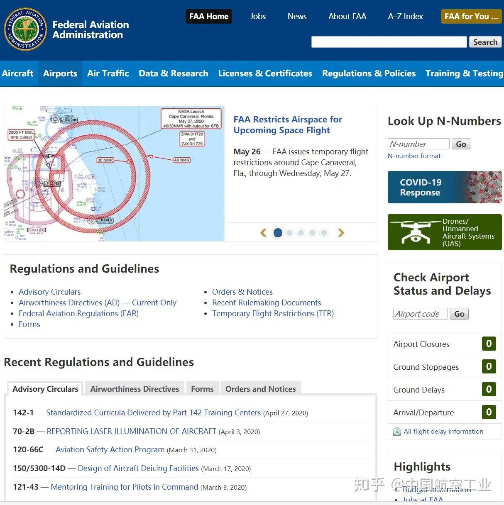The width and height of the screenshot is (504, 505).
Task: Open the Forms link in Regulations list
Action: pyautogui.click(x=29, y=324)
